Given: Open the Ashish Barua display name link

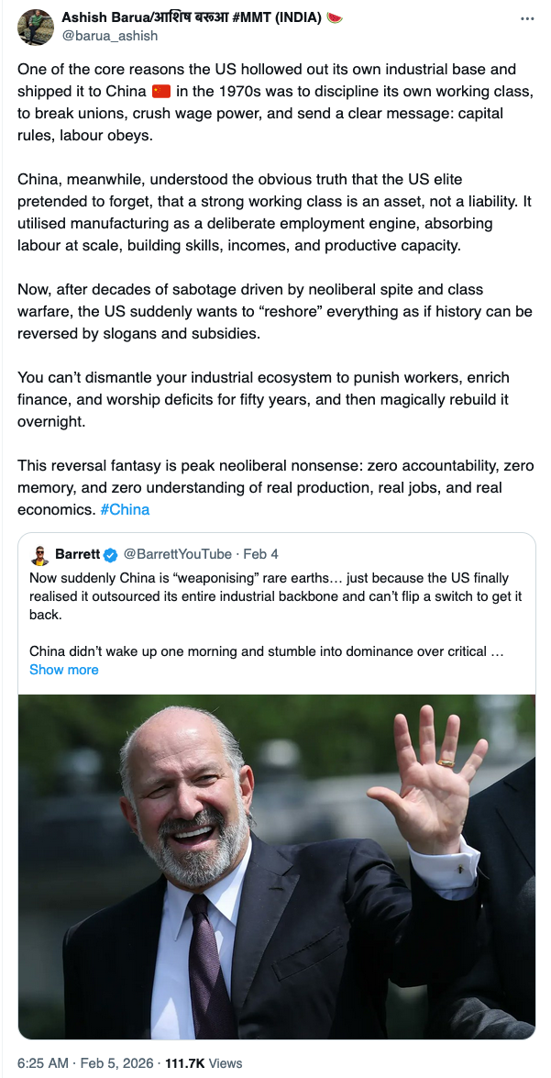Looking at the screenshot, I should [193, 18].
